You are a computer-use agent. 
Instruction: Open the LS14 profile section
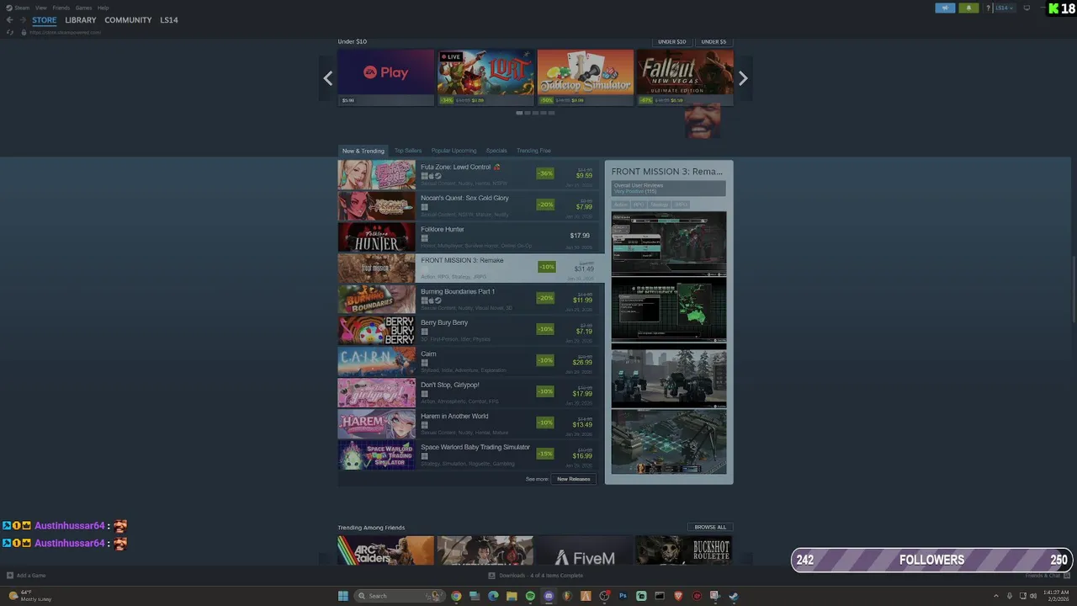coord(169,20)
